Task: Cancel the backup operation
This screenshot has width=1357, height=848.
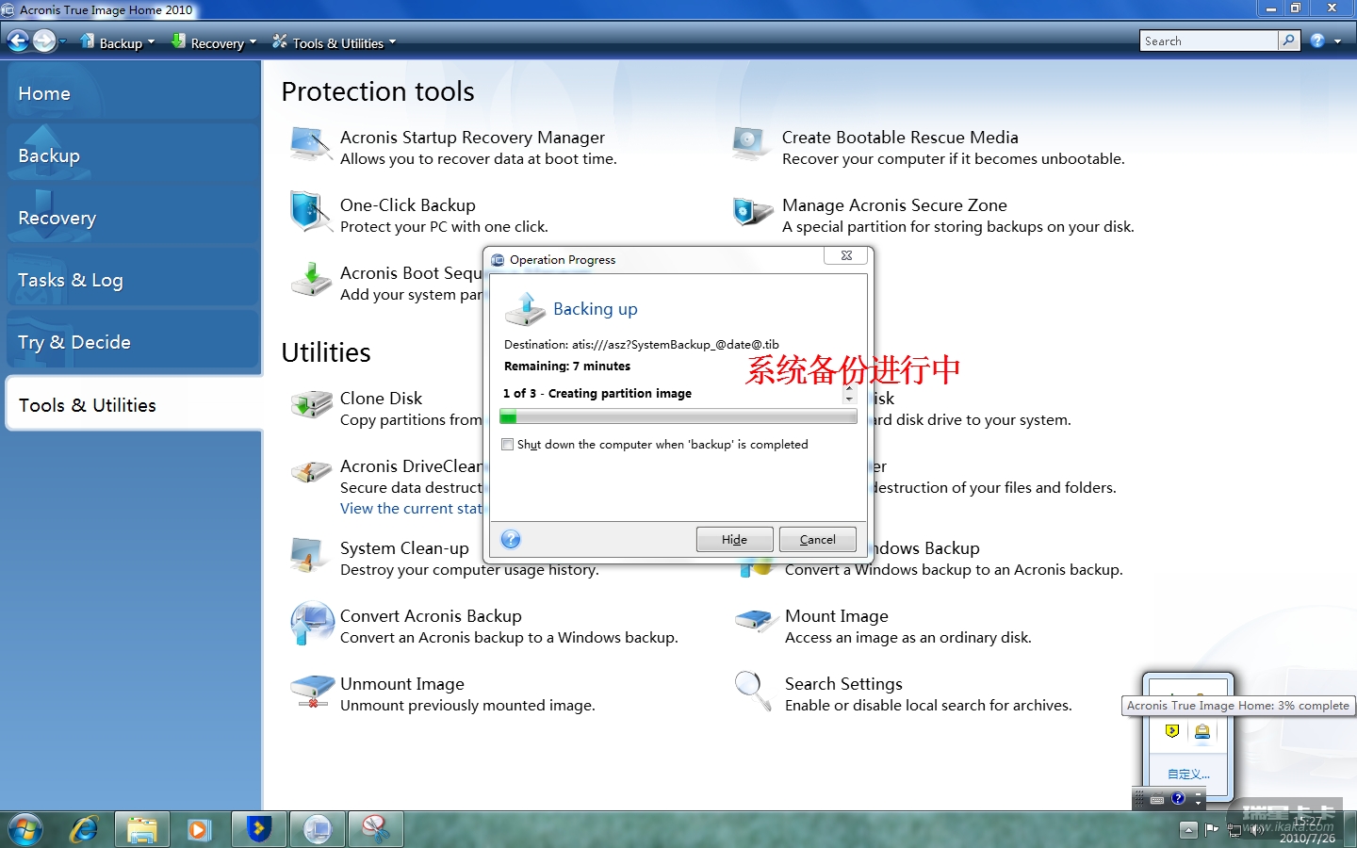Action: pos(818,539)
